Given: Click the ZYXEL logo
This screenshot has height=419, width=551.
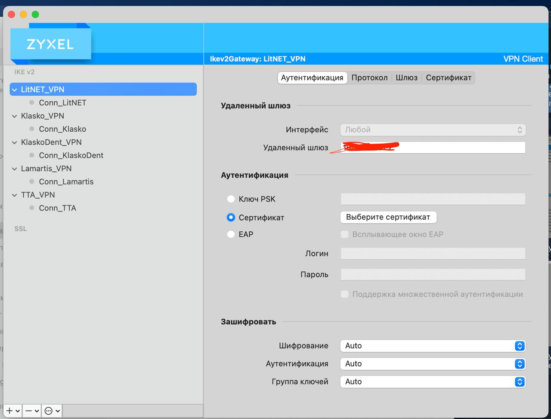Looking at the screenshot, I should pos(50,44).
